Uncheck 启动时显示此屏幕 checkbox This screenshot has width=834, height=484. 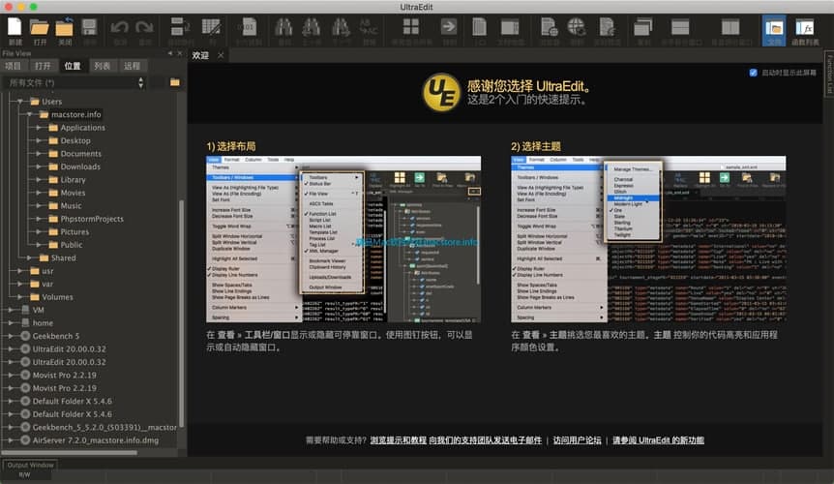[754, 73]
